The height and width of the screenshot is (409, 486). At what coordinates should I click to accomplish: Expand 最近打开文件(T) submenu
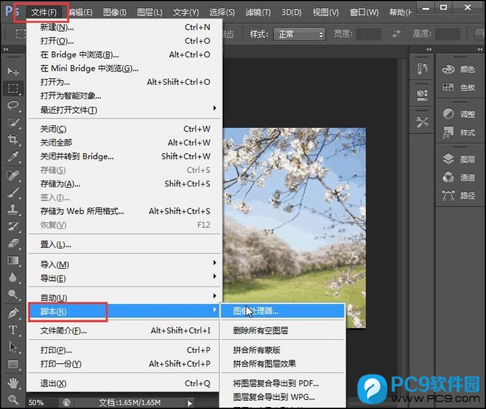click(x=124, y=110)
